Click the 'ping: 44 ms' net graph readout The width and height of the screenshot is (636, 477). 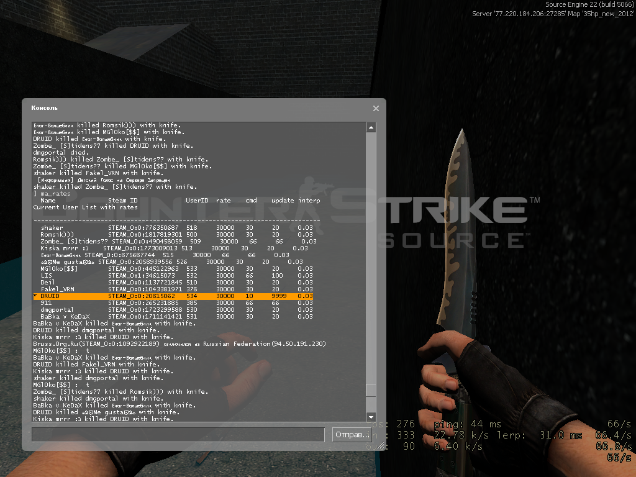[467, 424]
